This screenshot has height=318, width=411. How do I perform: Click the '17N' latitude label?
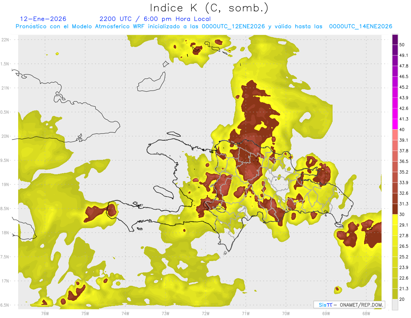pyautogui.click(x=6, y=281)
